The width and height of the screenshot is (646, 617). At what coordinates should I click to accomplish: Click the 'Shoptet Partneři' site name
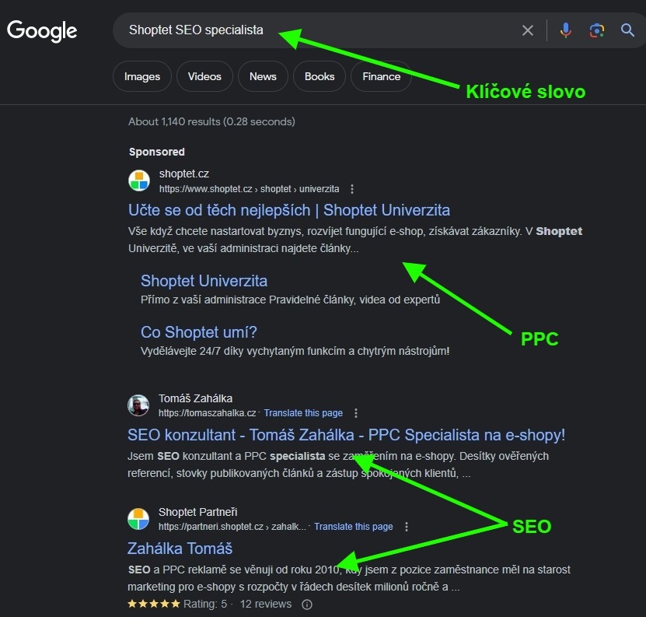coord(197,512)
